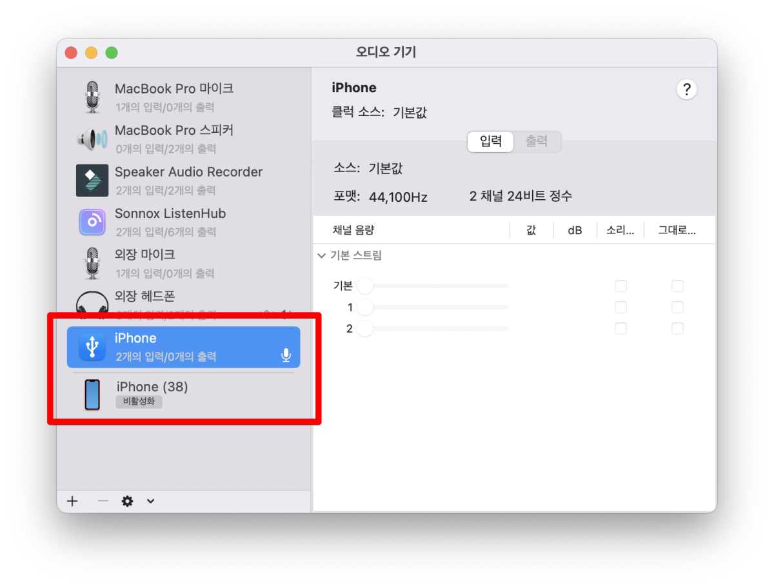Switch to the 출력 tab
This screenshot has width=774, height=588.
(537, 142)
